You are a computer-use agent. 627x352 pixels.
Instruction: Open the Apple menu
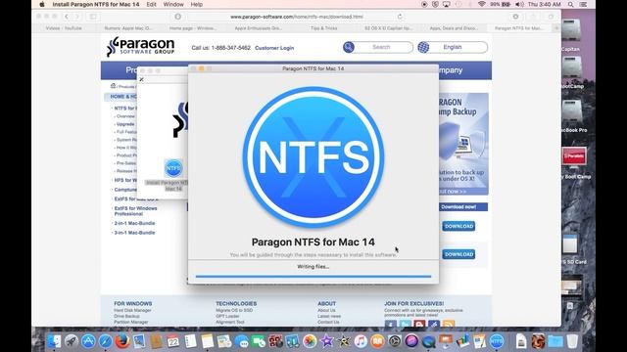pos(42,4)
